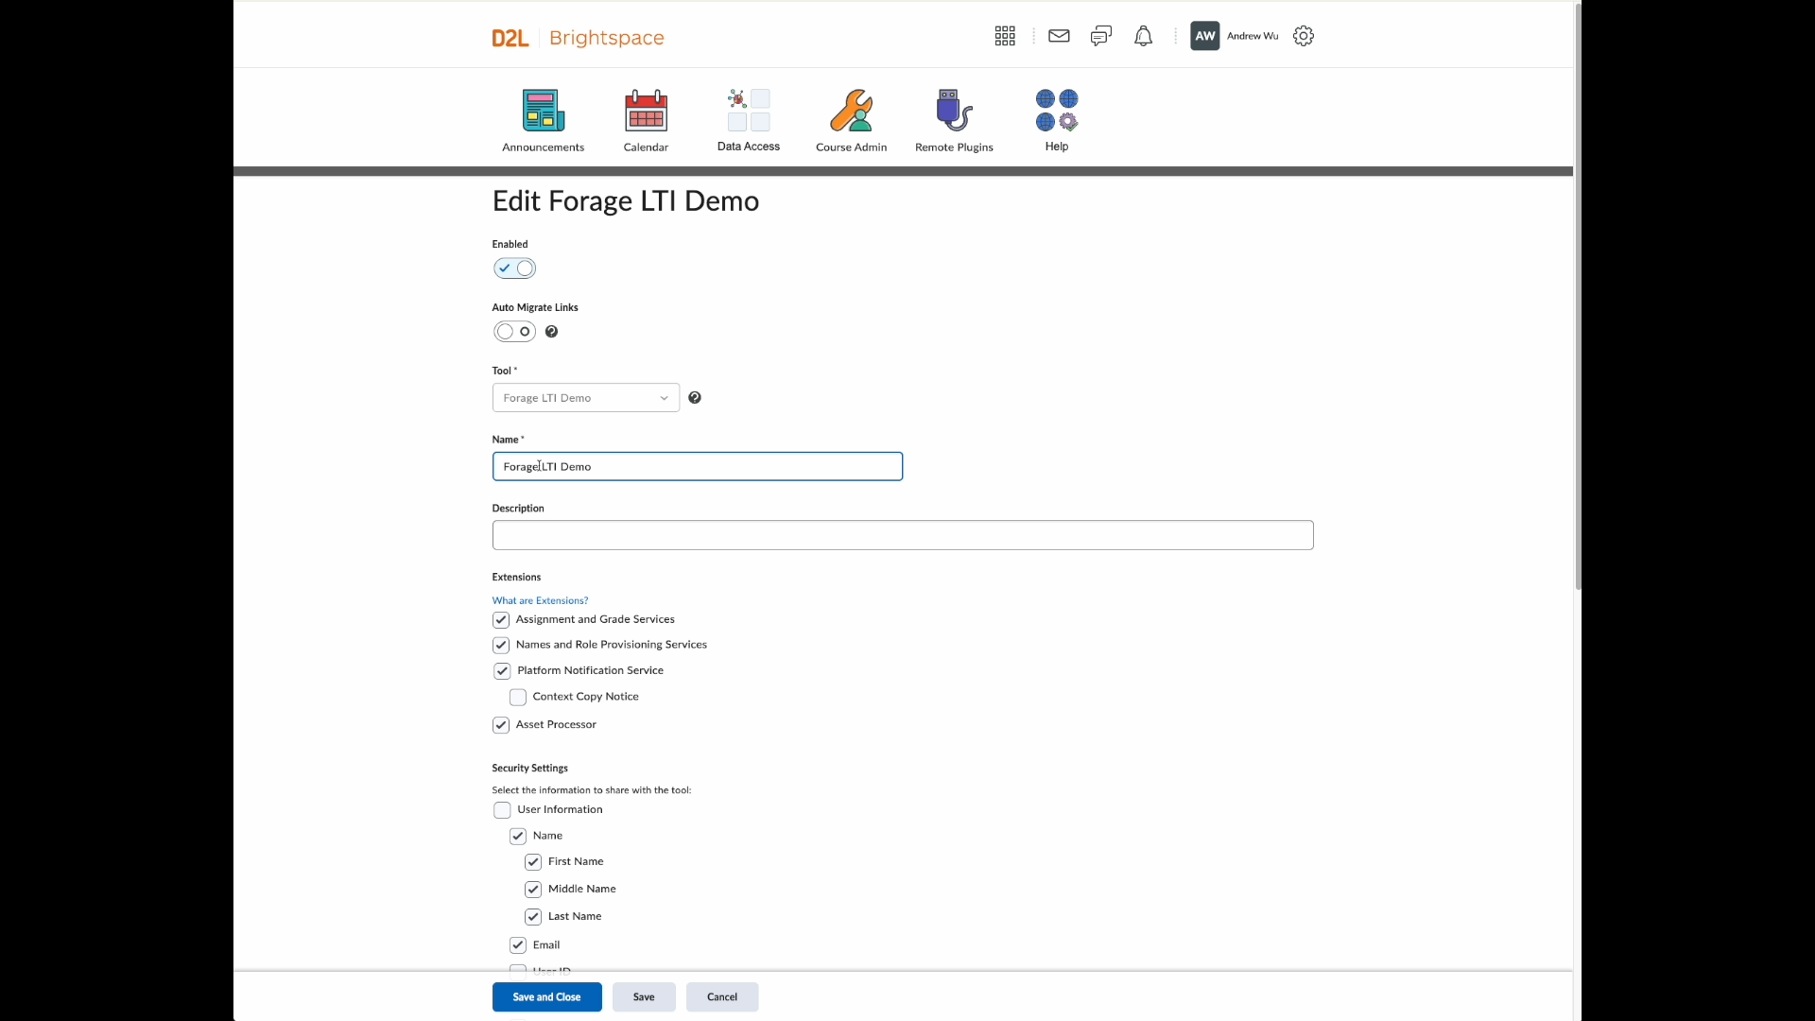Uncheck Platform Notification Service
The height and width of the screenshot is (1021, 1815).
[502, 671]
